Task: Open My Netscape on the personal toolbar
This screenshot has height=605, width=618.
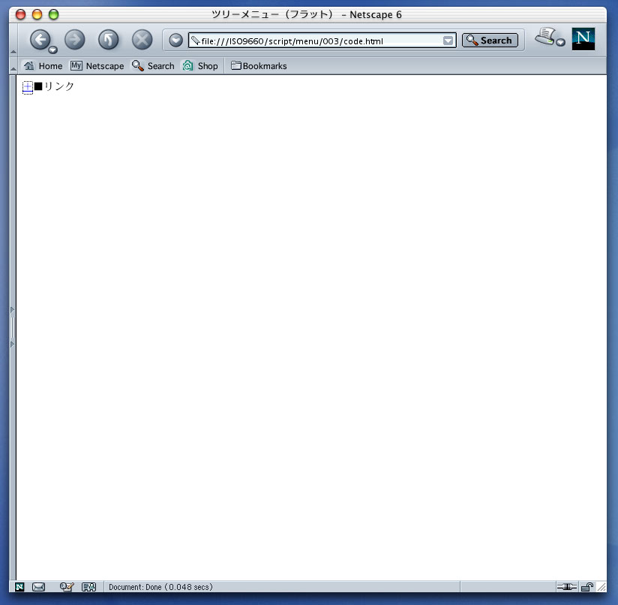Action: [x=97, y=66]
